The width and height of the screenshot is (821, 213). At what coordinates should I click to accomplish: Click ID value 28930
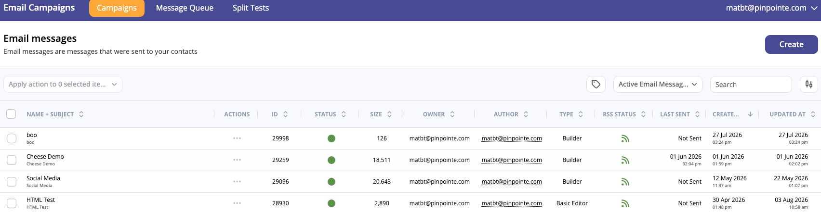[280, 203]
